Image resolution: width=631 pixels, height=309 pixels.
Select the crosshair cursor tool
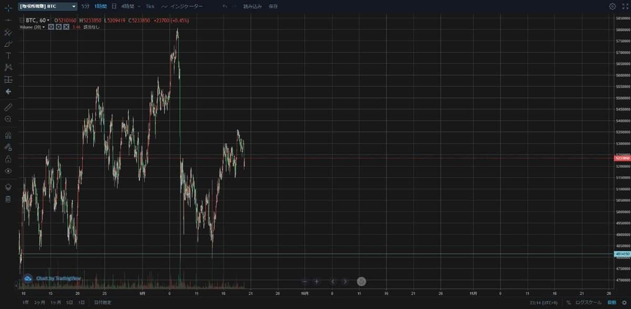tap(8, 7)
